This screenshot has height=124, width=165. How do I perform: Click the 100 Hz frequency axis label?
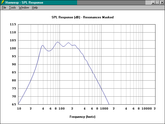pyautogui.click(x=62, y=109)
